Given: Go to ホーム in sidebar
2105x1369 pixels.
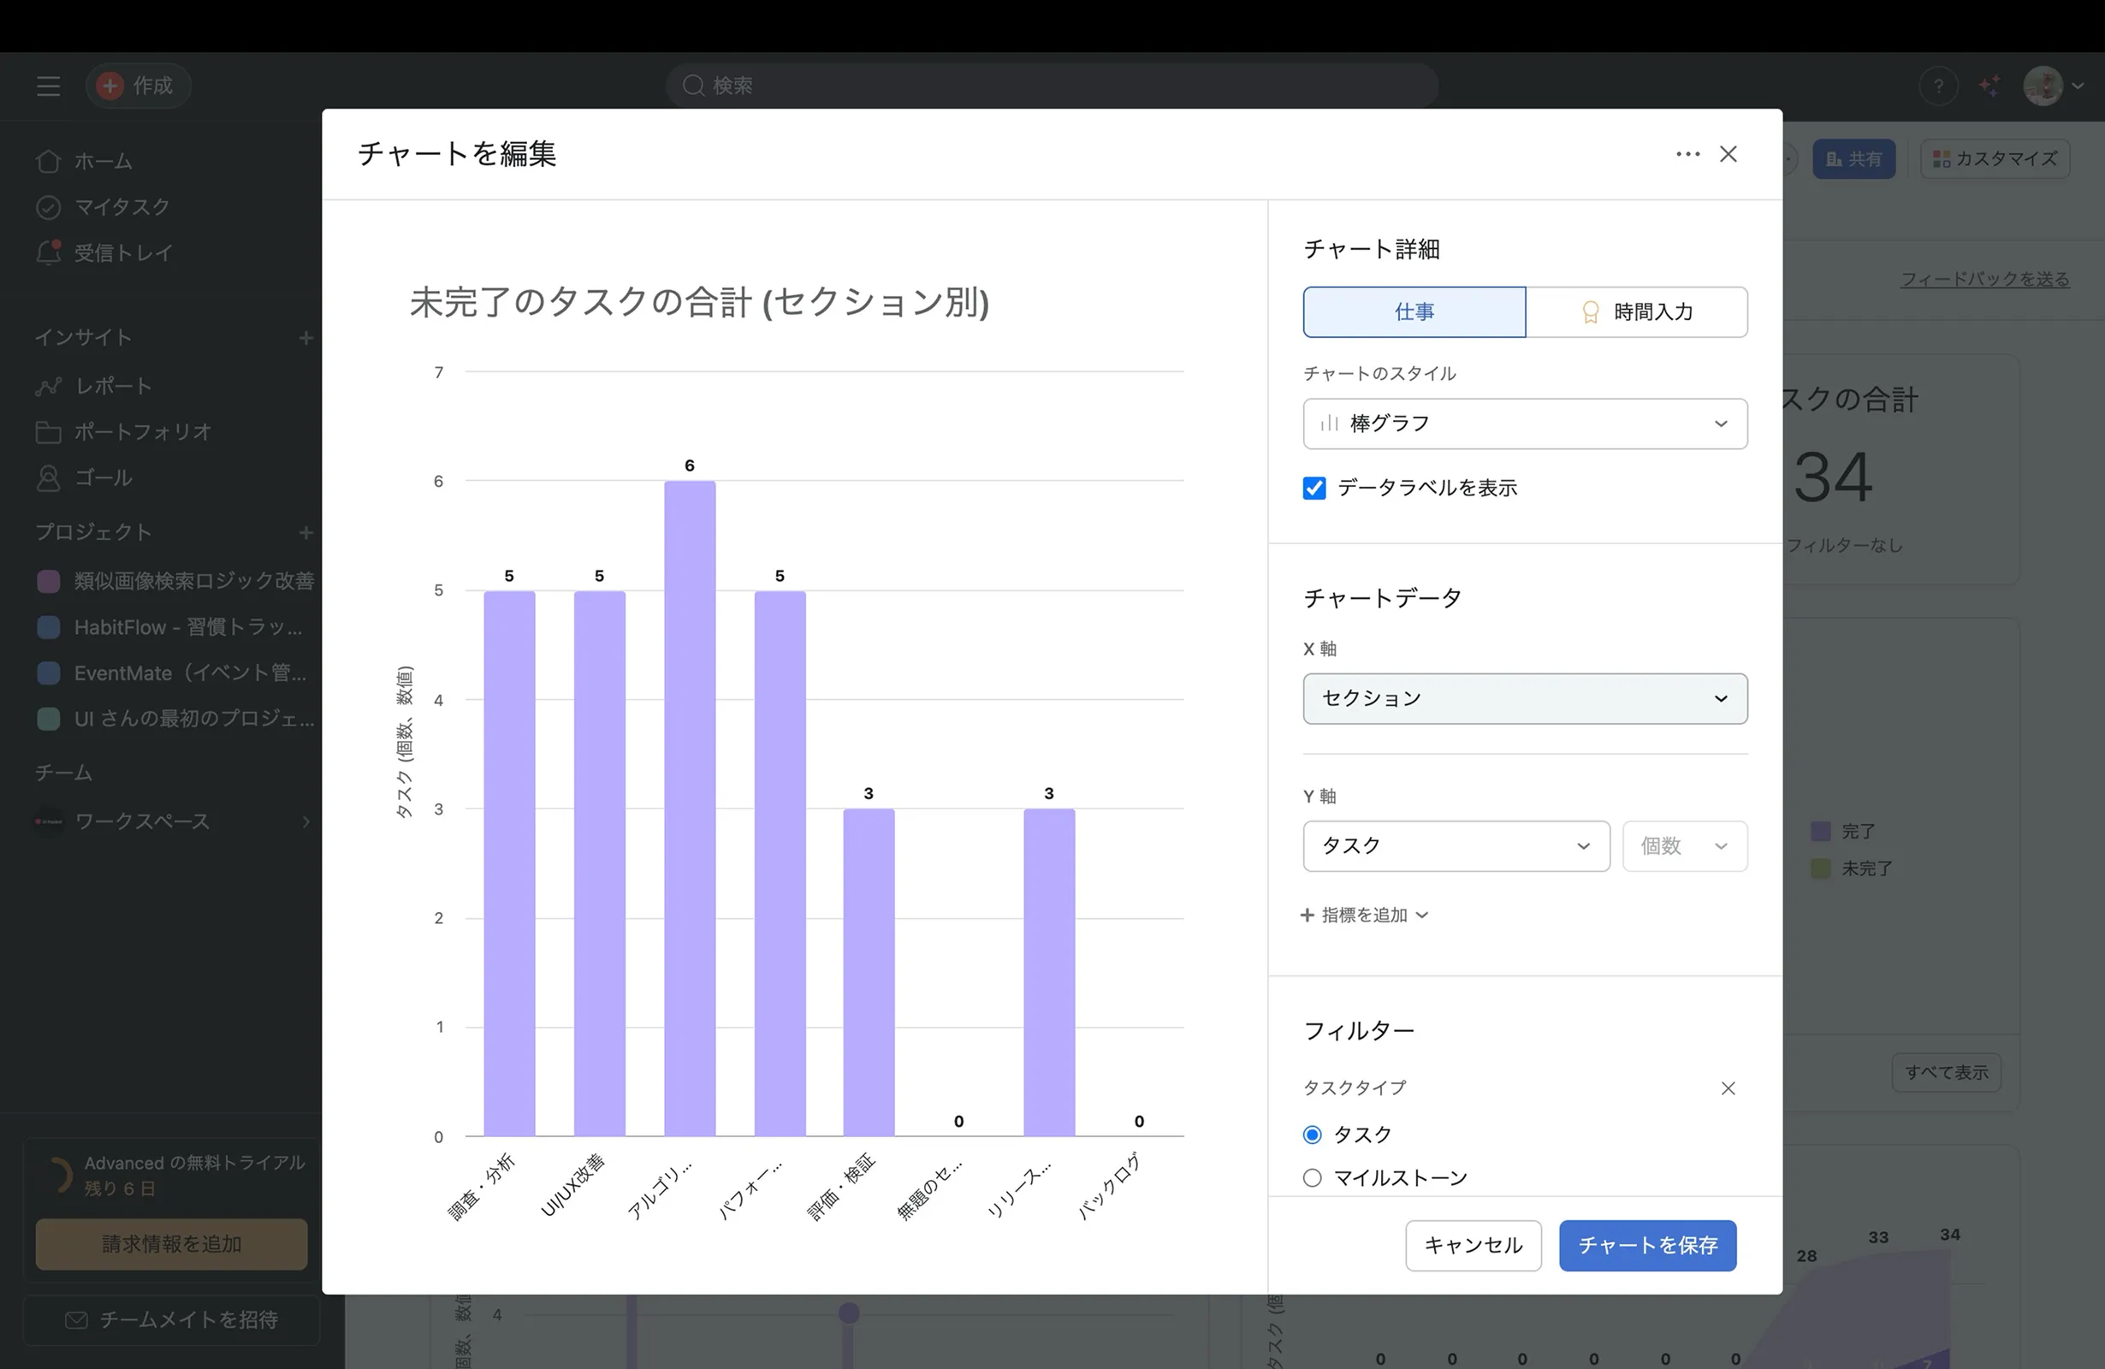Looking at the screenshot, I should (x=103, y=161).
